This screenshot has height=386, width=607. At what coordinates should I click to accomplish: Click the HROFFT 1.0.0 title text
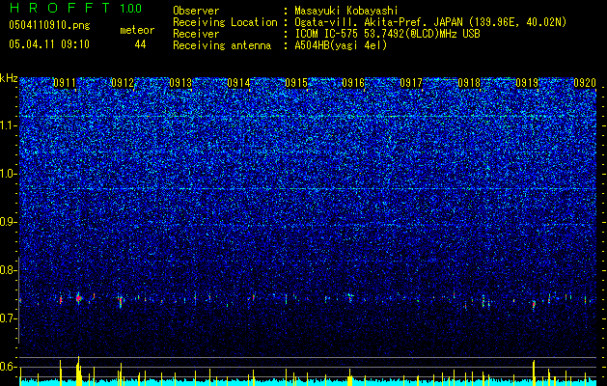[x=75, y=8]
